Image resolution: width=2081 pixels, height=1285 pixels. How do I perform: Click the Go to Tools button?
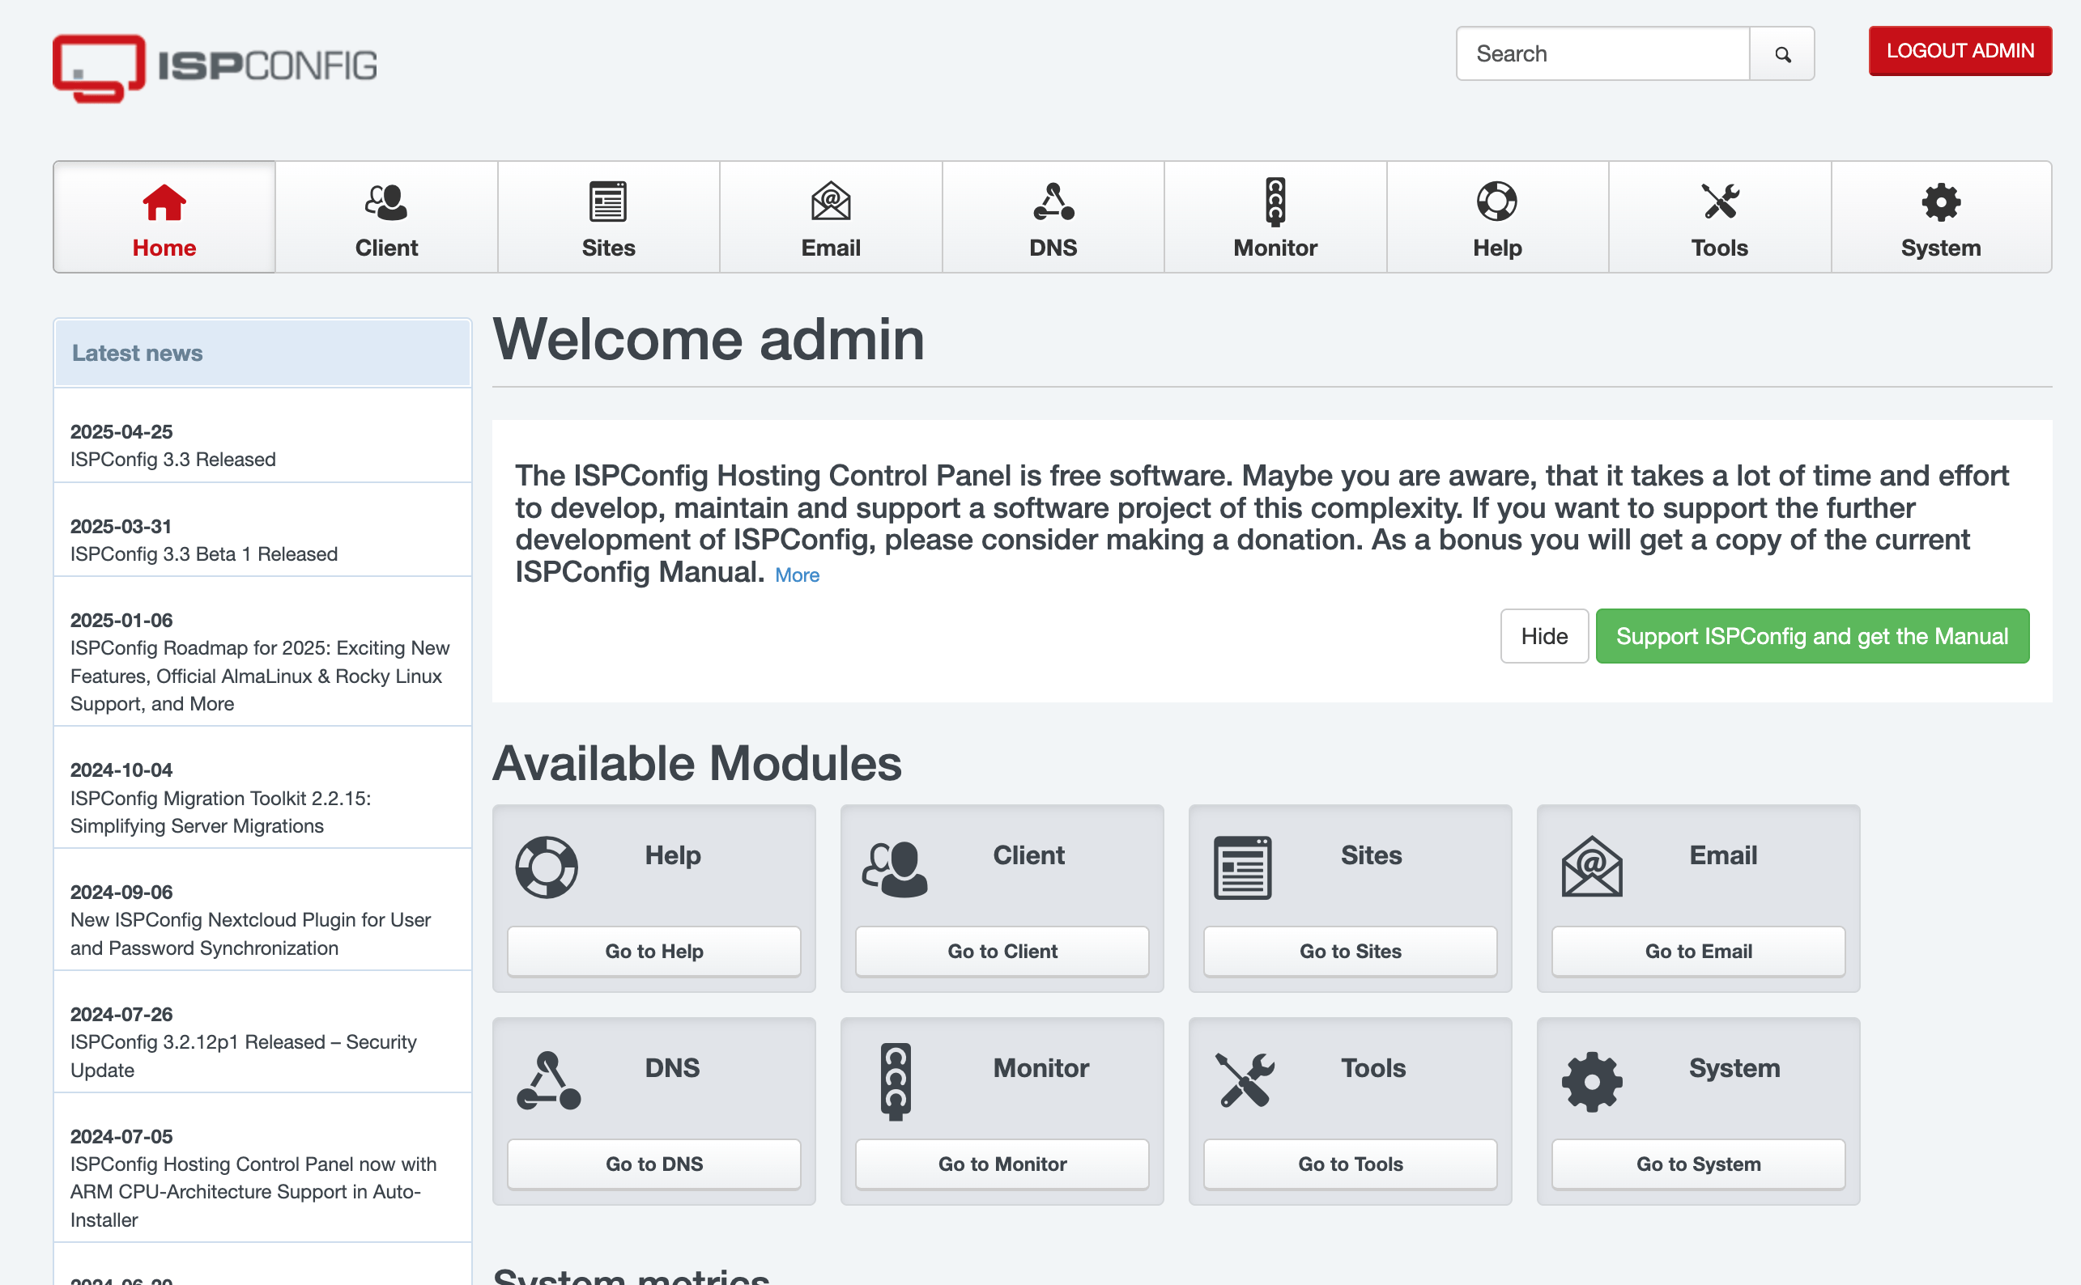coord(1351,1164)
